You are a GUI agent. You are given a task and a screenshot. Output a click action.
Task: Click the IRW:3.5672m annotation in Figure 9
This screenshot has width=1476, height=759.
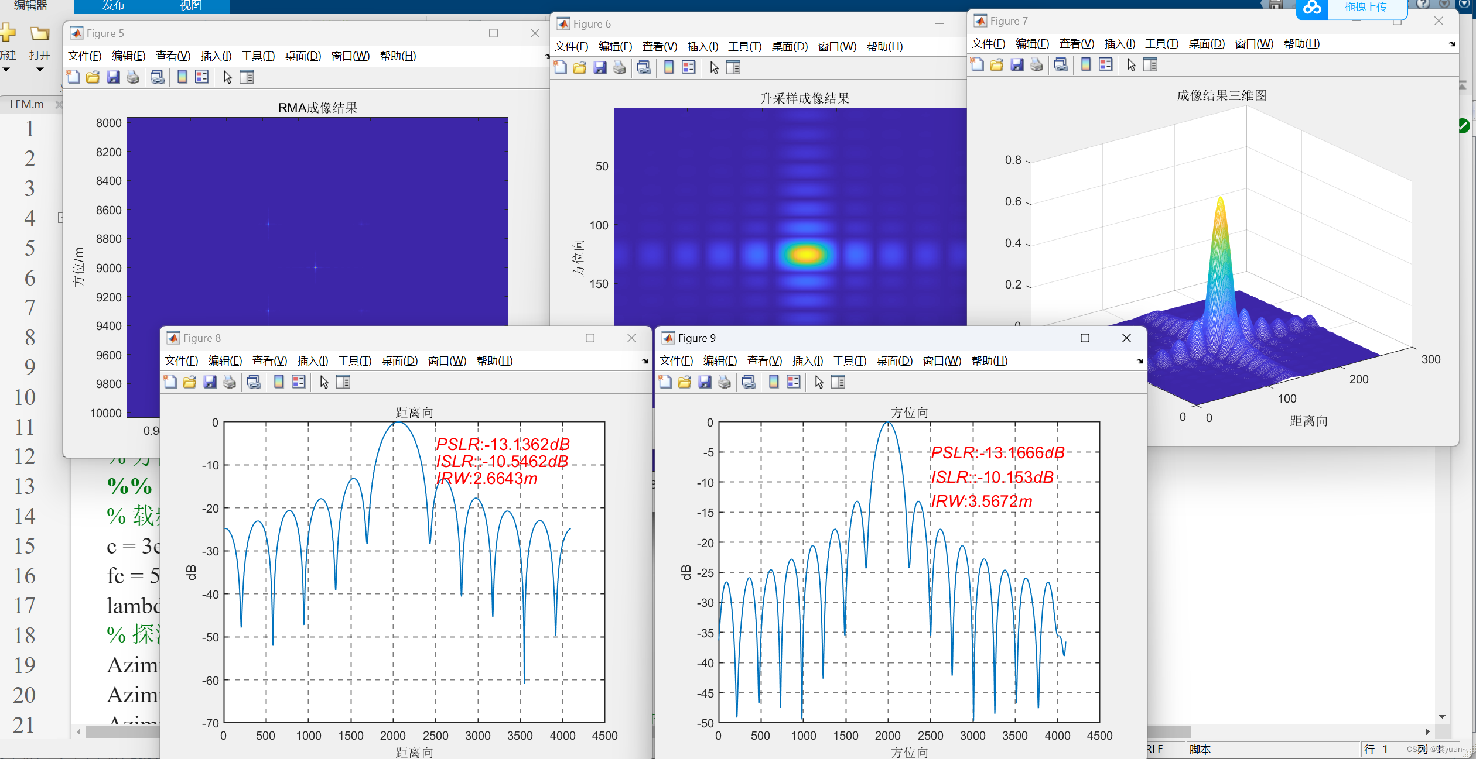coord(982,501)
